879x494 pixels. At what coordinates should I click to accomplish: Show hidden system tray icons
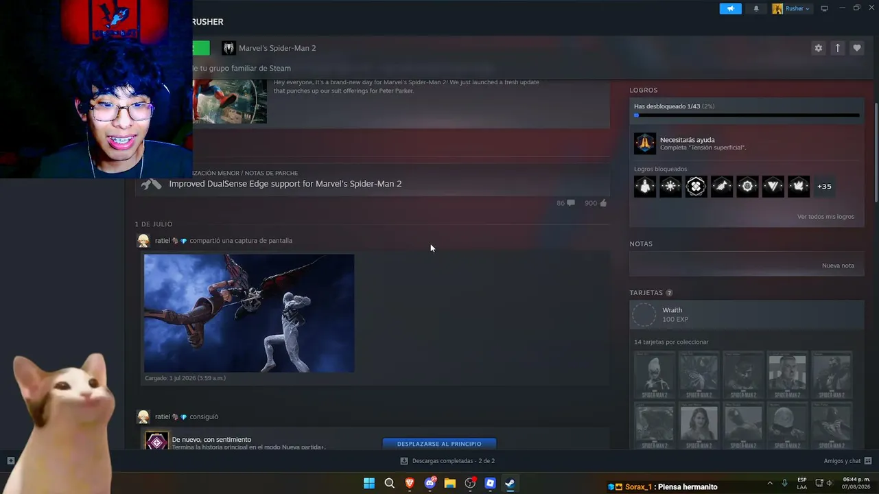point(769,483)
